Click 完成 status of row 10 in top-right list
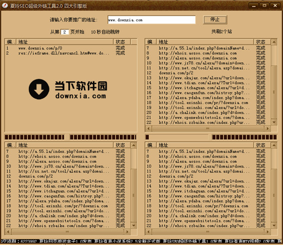Image resolution: width=283 pixels, height=245 pixels. (261, 63)
